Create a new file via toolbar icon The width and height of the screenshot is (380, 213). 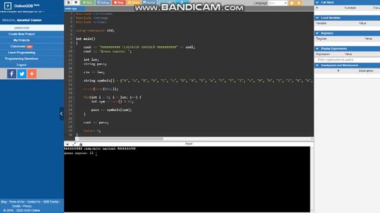[x=69, y=2]
